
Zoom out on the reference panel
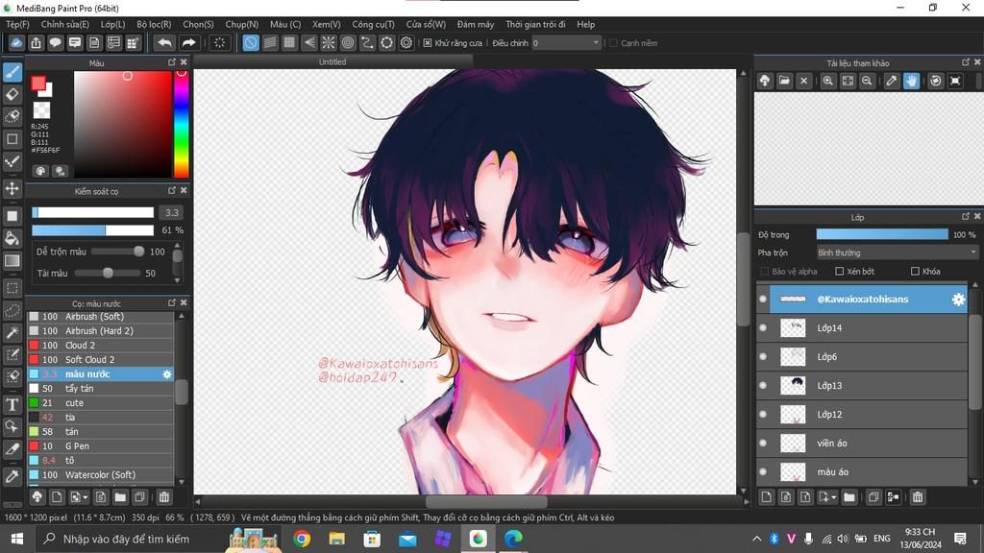(867, 81)
